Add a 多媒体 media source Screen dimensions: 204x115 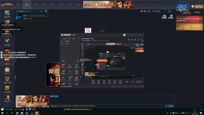[109, 82]
